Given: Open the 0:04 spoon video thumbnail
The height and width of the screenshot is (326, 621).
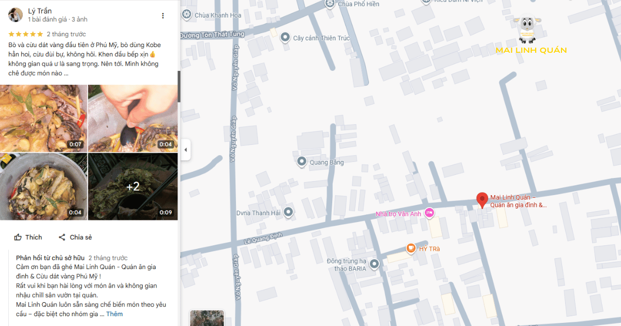Looking at the screenshot, I should click(x=132, y=118).
